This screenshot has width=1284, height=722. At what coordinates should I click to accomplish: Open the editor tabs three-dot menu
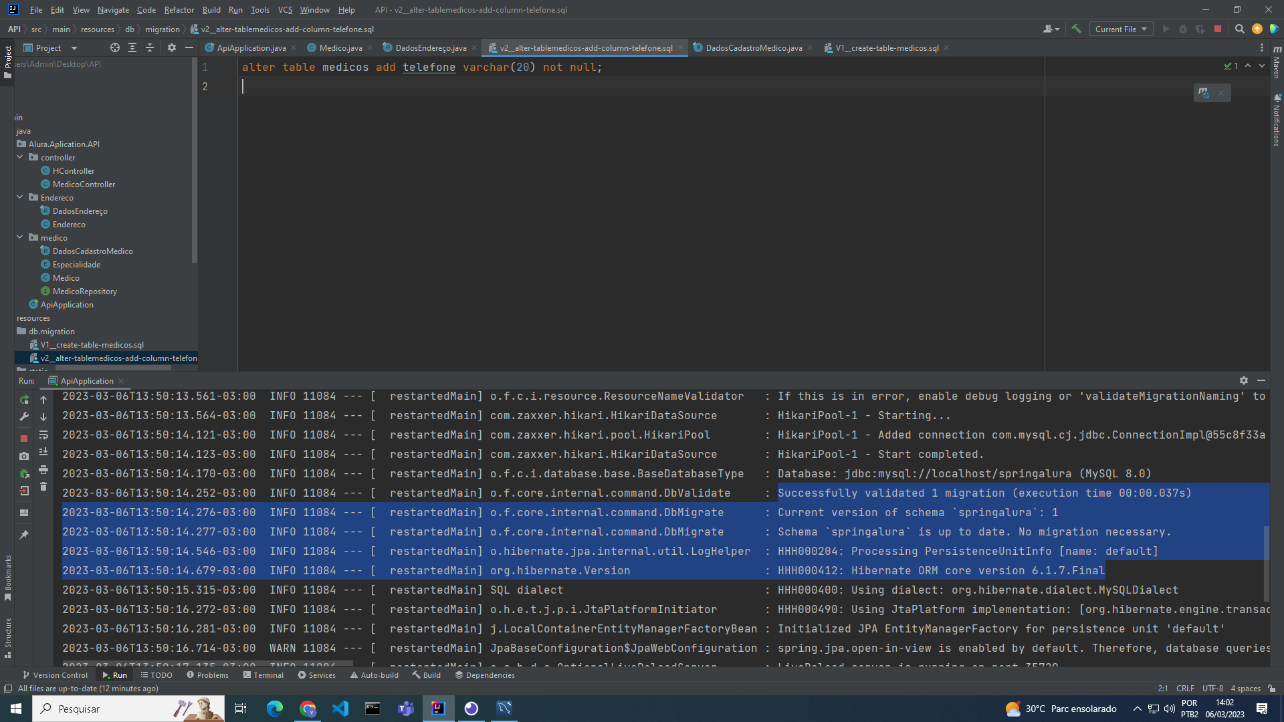pos(1262,47)
